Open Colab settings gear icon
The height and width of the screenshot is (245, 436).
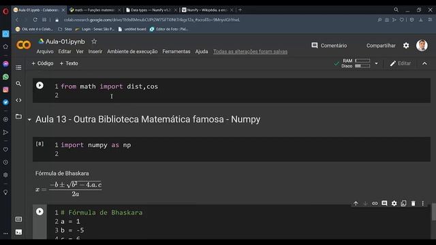[406, 46]
